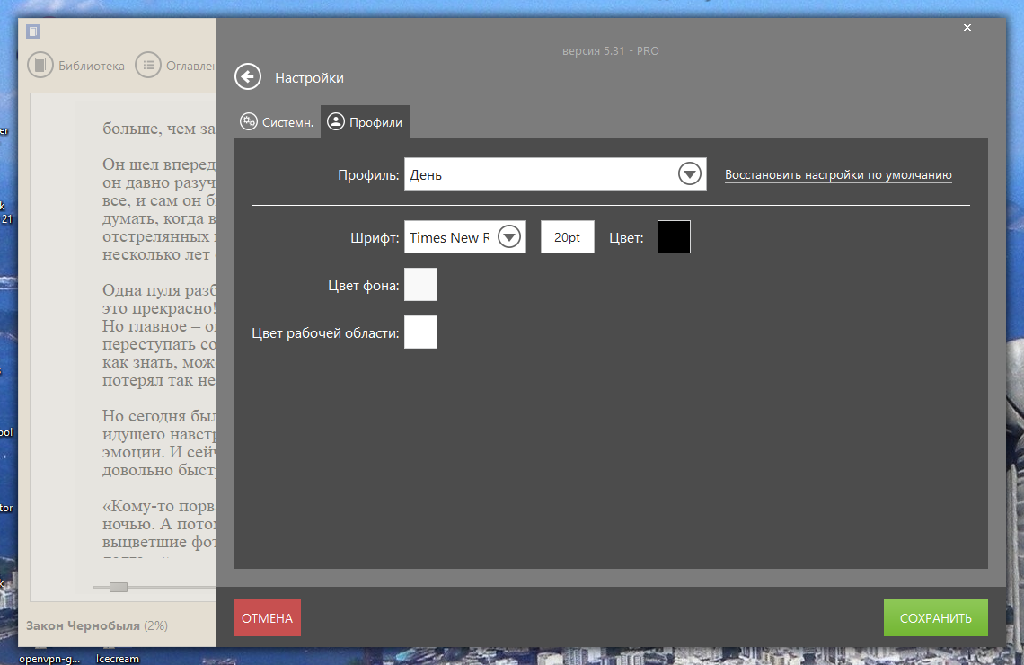This screenshot has width=1024, height=665.
Task: Open the Оглавление contents icon
Action: point(148,66)
